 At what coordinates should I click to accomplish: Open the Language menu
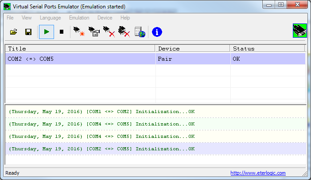click(x=50, y=18)
